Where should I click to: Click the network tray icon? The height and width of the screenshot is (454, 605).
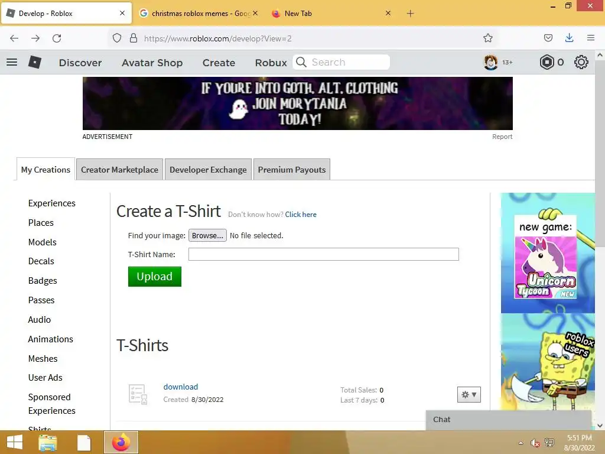[x=549, y=443]
